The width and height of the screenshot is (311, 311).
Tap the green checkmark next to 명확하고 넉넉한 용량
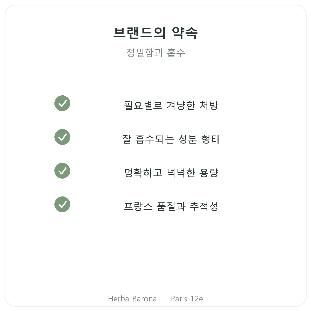[62, 171]
